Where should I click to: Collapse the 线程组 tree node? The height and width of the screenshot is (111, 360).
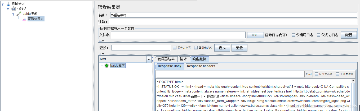click(x=8, y=9)
